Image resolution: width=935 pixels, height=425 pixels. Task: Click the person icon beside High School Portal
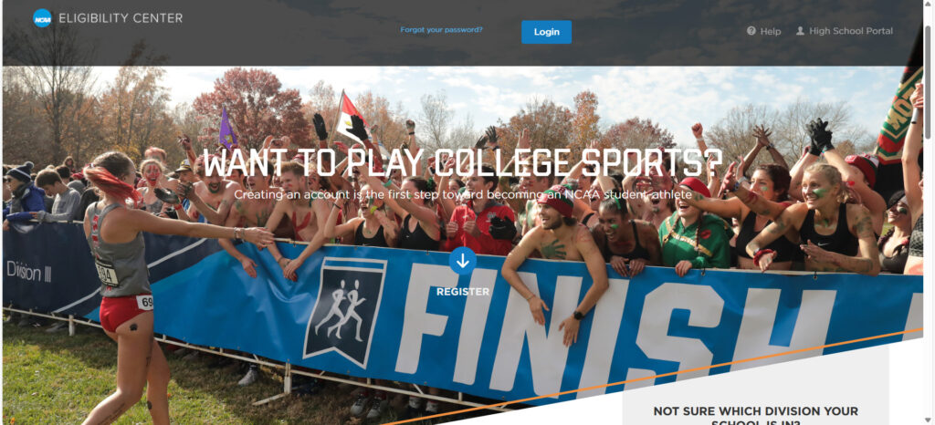click(800, 31)
